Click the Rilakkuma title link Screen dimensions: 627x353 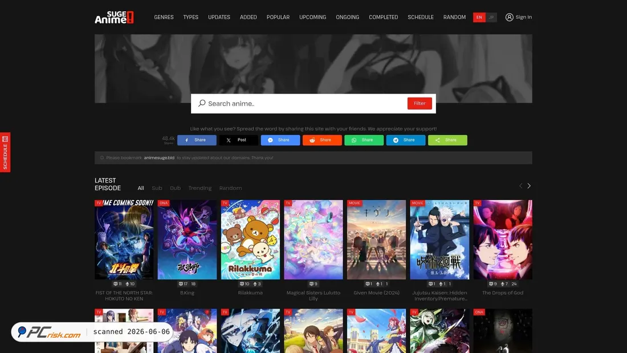click(x=250, y=293)
